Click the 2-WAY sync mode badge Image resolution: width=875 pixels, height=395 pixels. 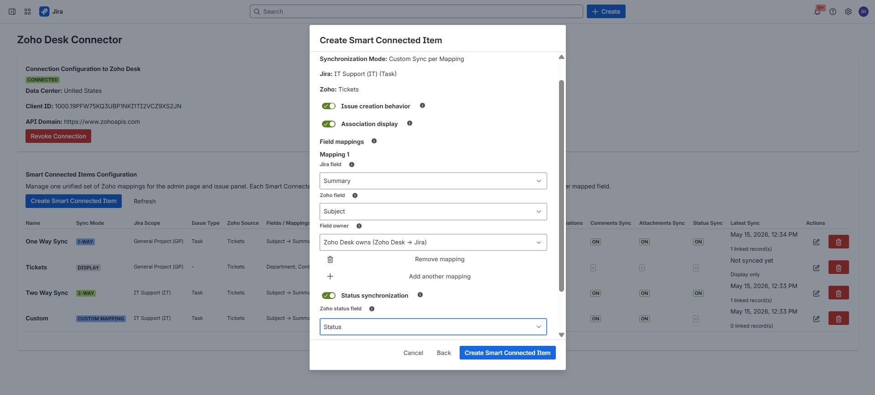86,293
